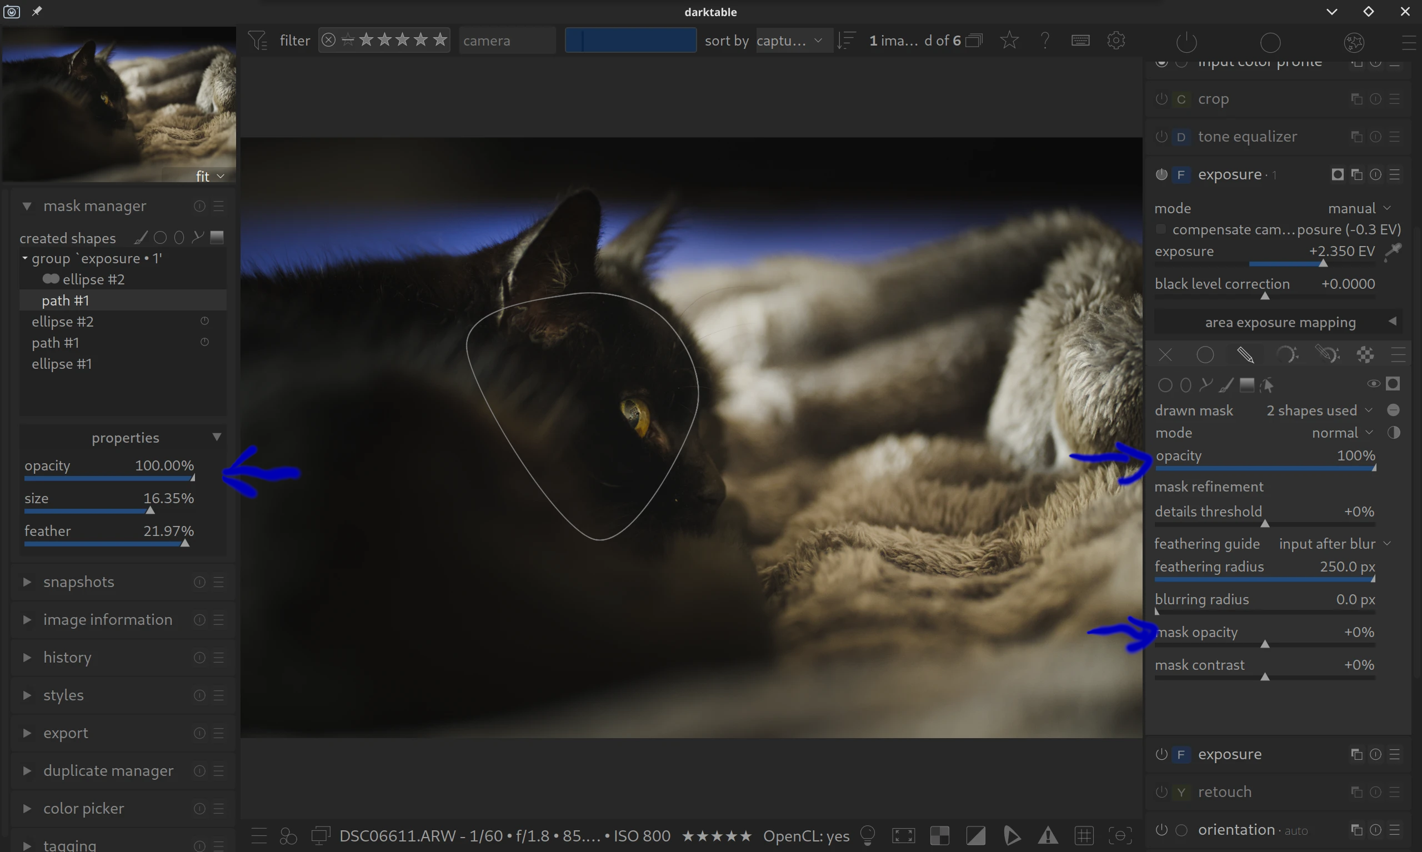
Task: Add a gradient shape in exposure mask
Action: point(1246,385)
